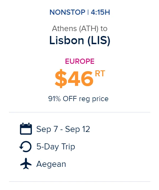
Task: Click the 91% discount percentage
Action: point(54,99)
